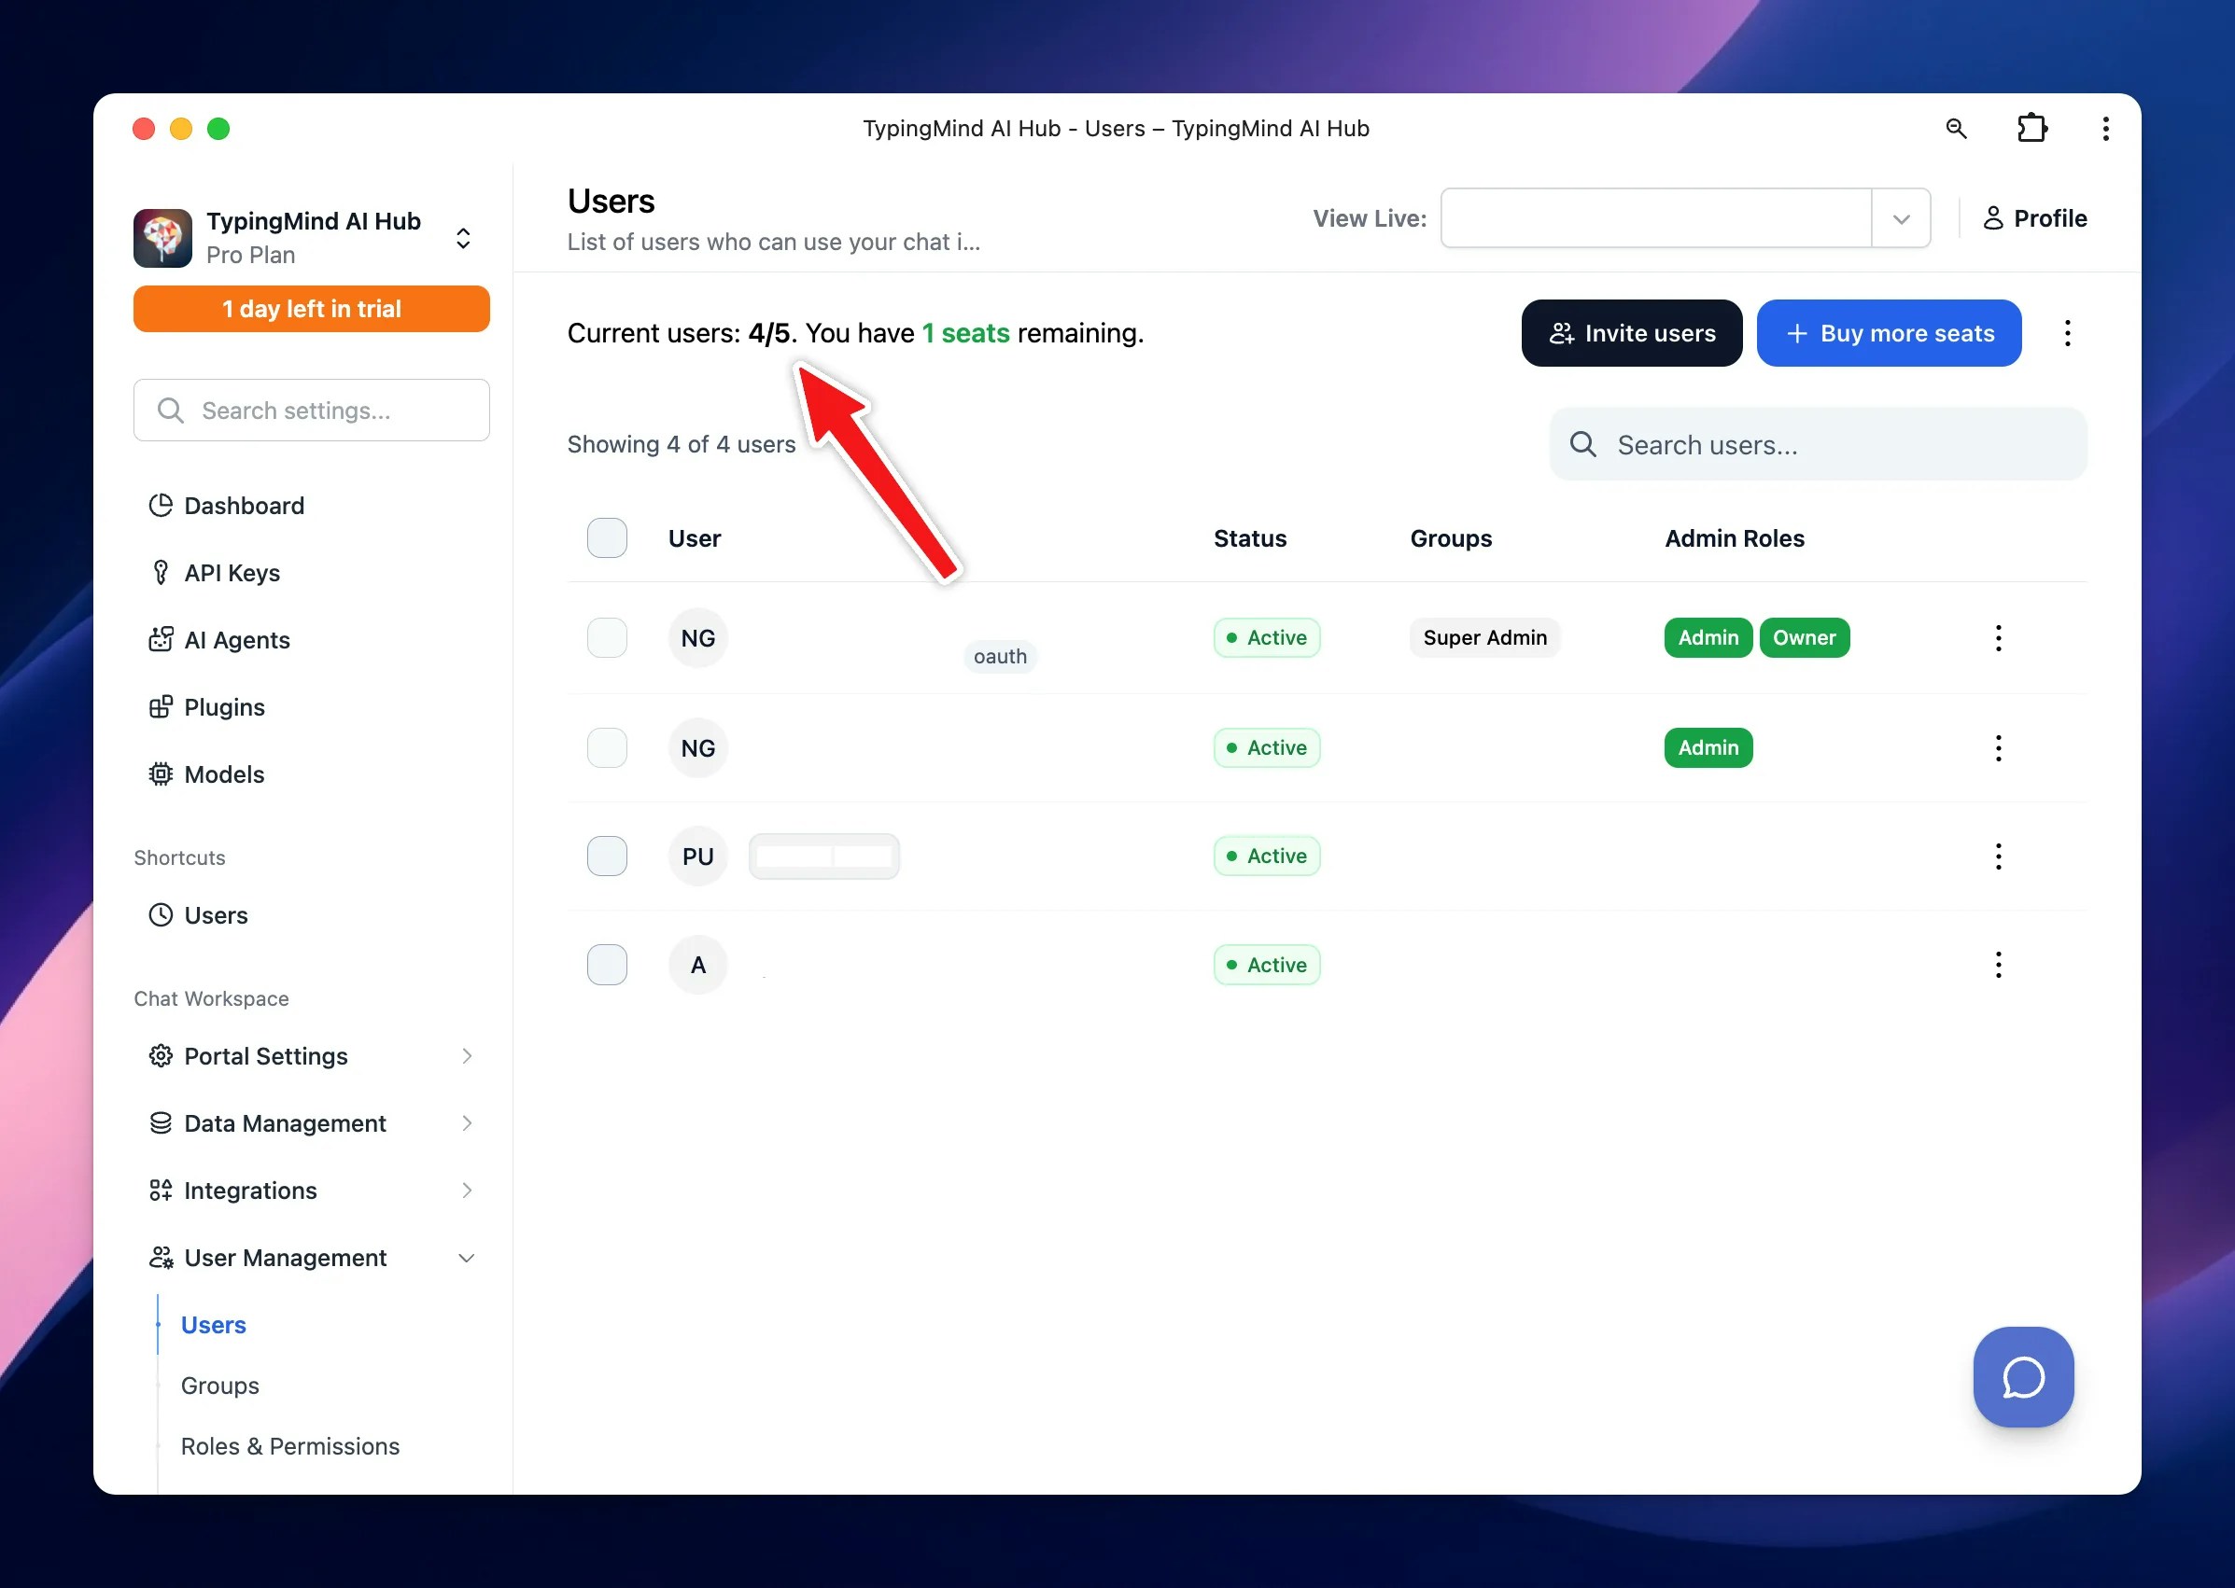Viewport: 2235px width, 1588px height.
Task: Open the workspace switcher chevrons
Action: (464, 238)
